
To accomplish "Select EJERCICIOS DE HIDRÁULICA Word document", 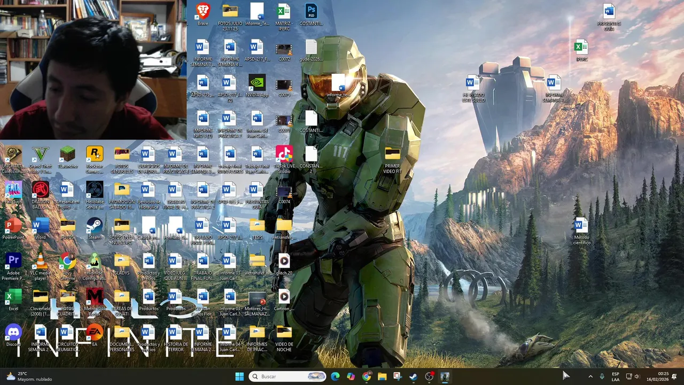I will [149, 160].
